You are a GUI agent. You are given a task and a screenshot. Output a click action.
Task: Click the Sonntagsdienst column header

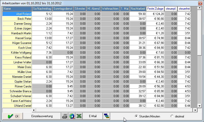pos(63,9)
